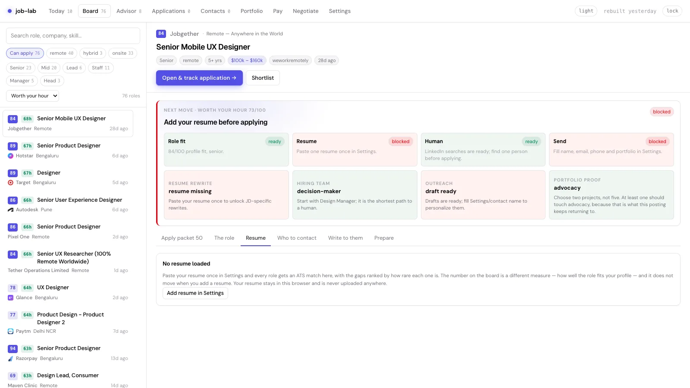Open the Pay tab
Viewport: 690px width, 388px height.
(278, 11)
